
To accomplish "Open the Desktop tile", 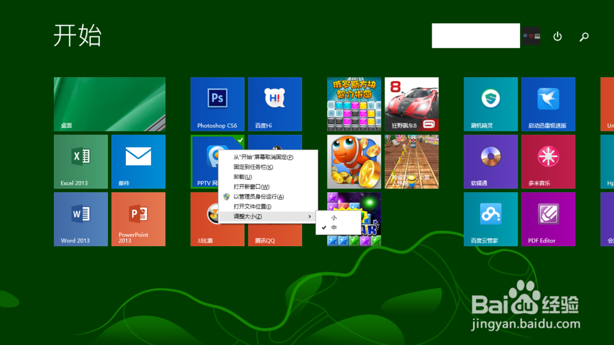I will pos(110,104).
